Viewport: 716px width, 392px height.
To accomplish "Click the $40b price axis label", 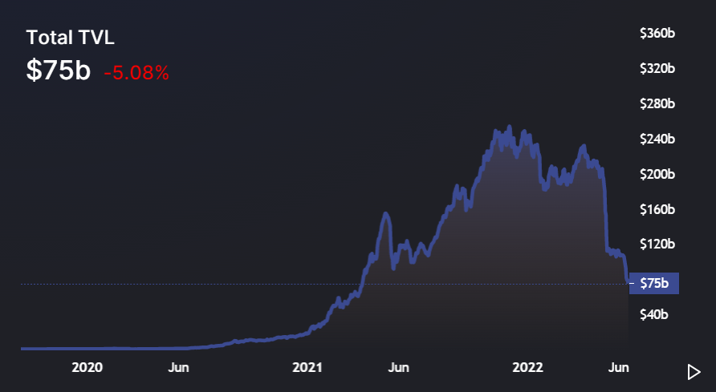I will pyautogui.click(x=654, y=314).
